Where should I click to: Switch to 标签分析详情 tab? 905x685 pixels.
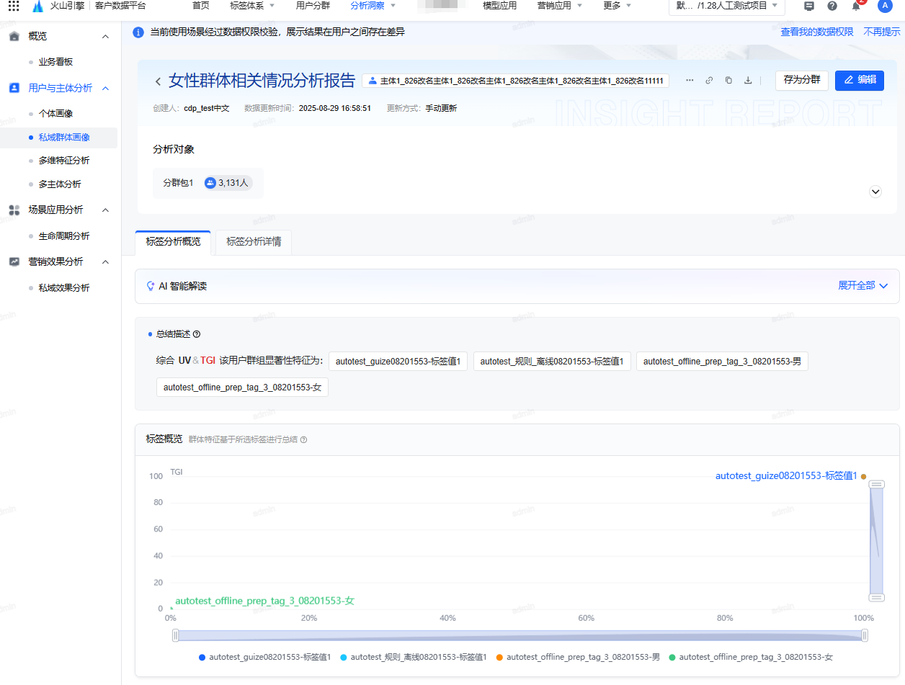click(254, 242)
